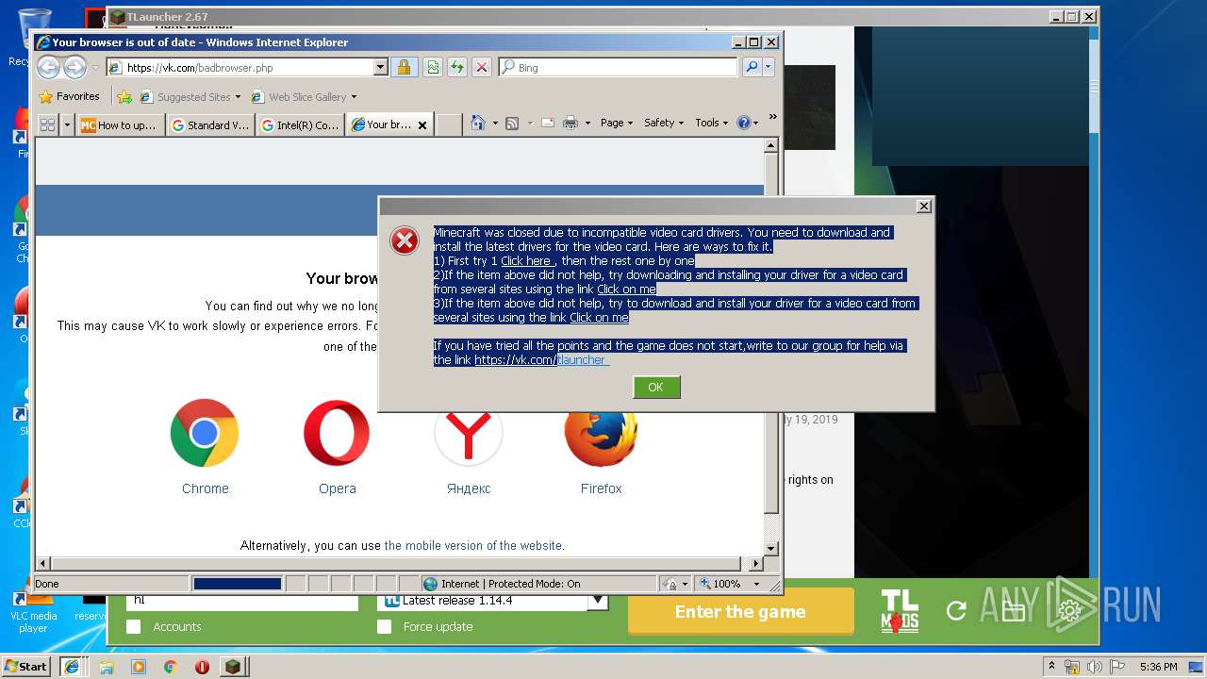Click the Chrome browser icon on the page
Image resolution: width=1207 pixels, height=679 pixels.
(x=205, y=433)
